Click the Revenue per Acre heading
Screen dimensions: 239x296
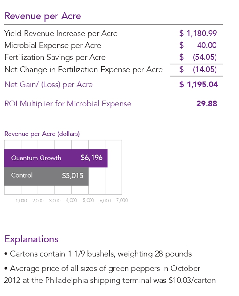tap(43, 16)
